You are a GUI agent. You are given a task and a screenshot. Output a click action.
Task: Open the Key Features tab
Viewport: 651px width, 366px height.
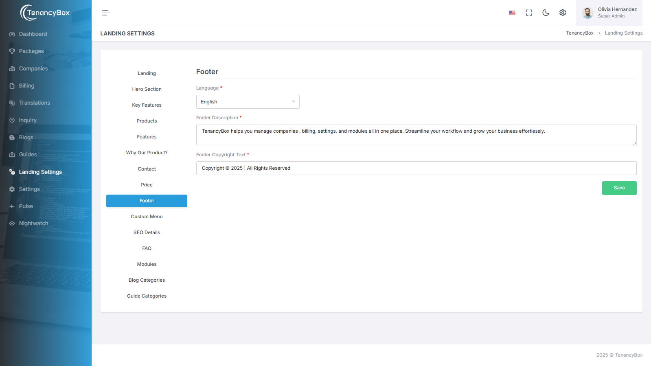[147, 105]
